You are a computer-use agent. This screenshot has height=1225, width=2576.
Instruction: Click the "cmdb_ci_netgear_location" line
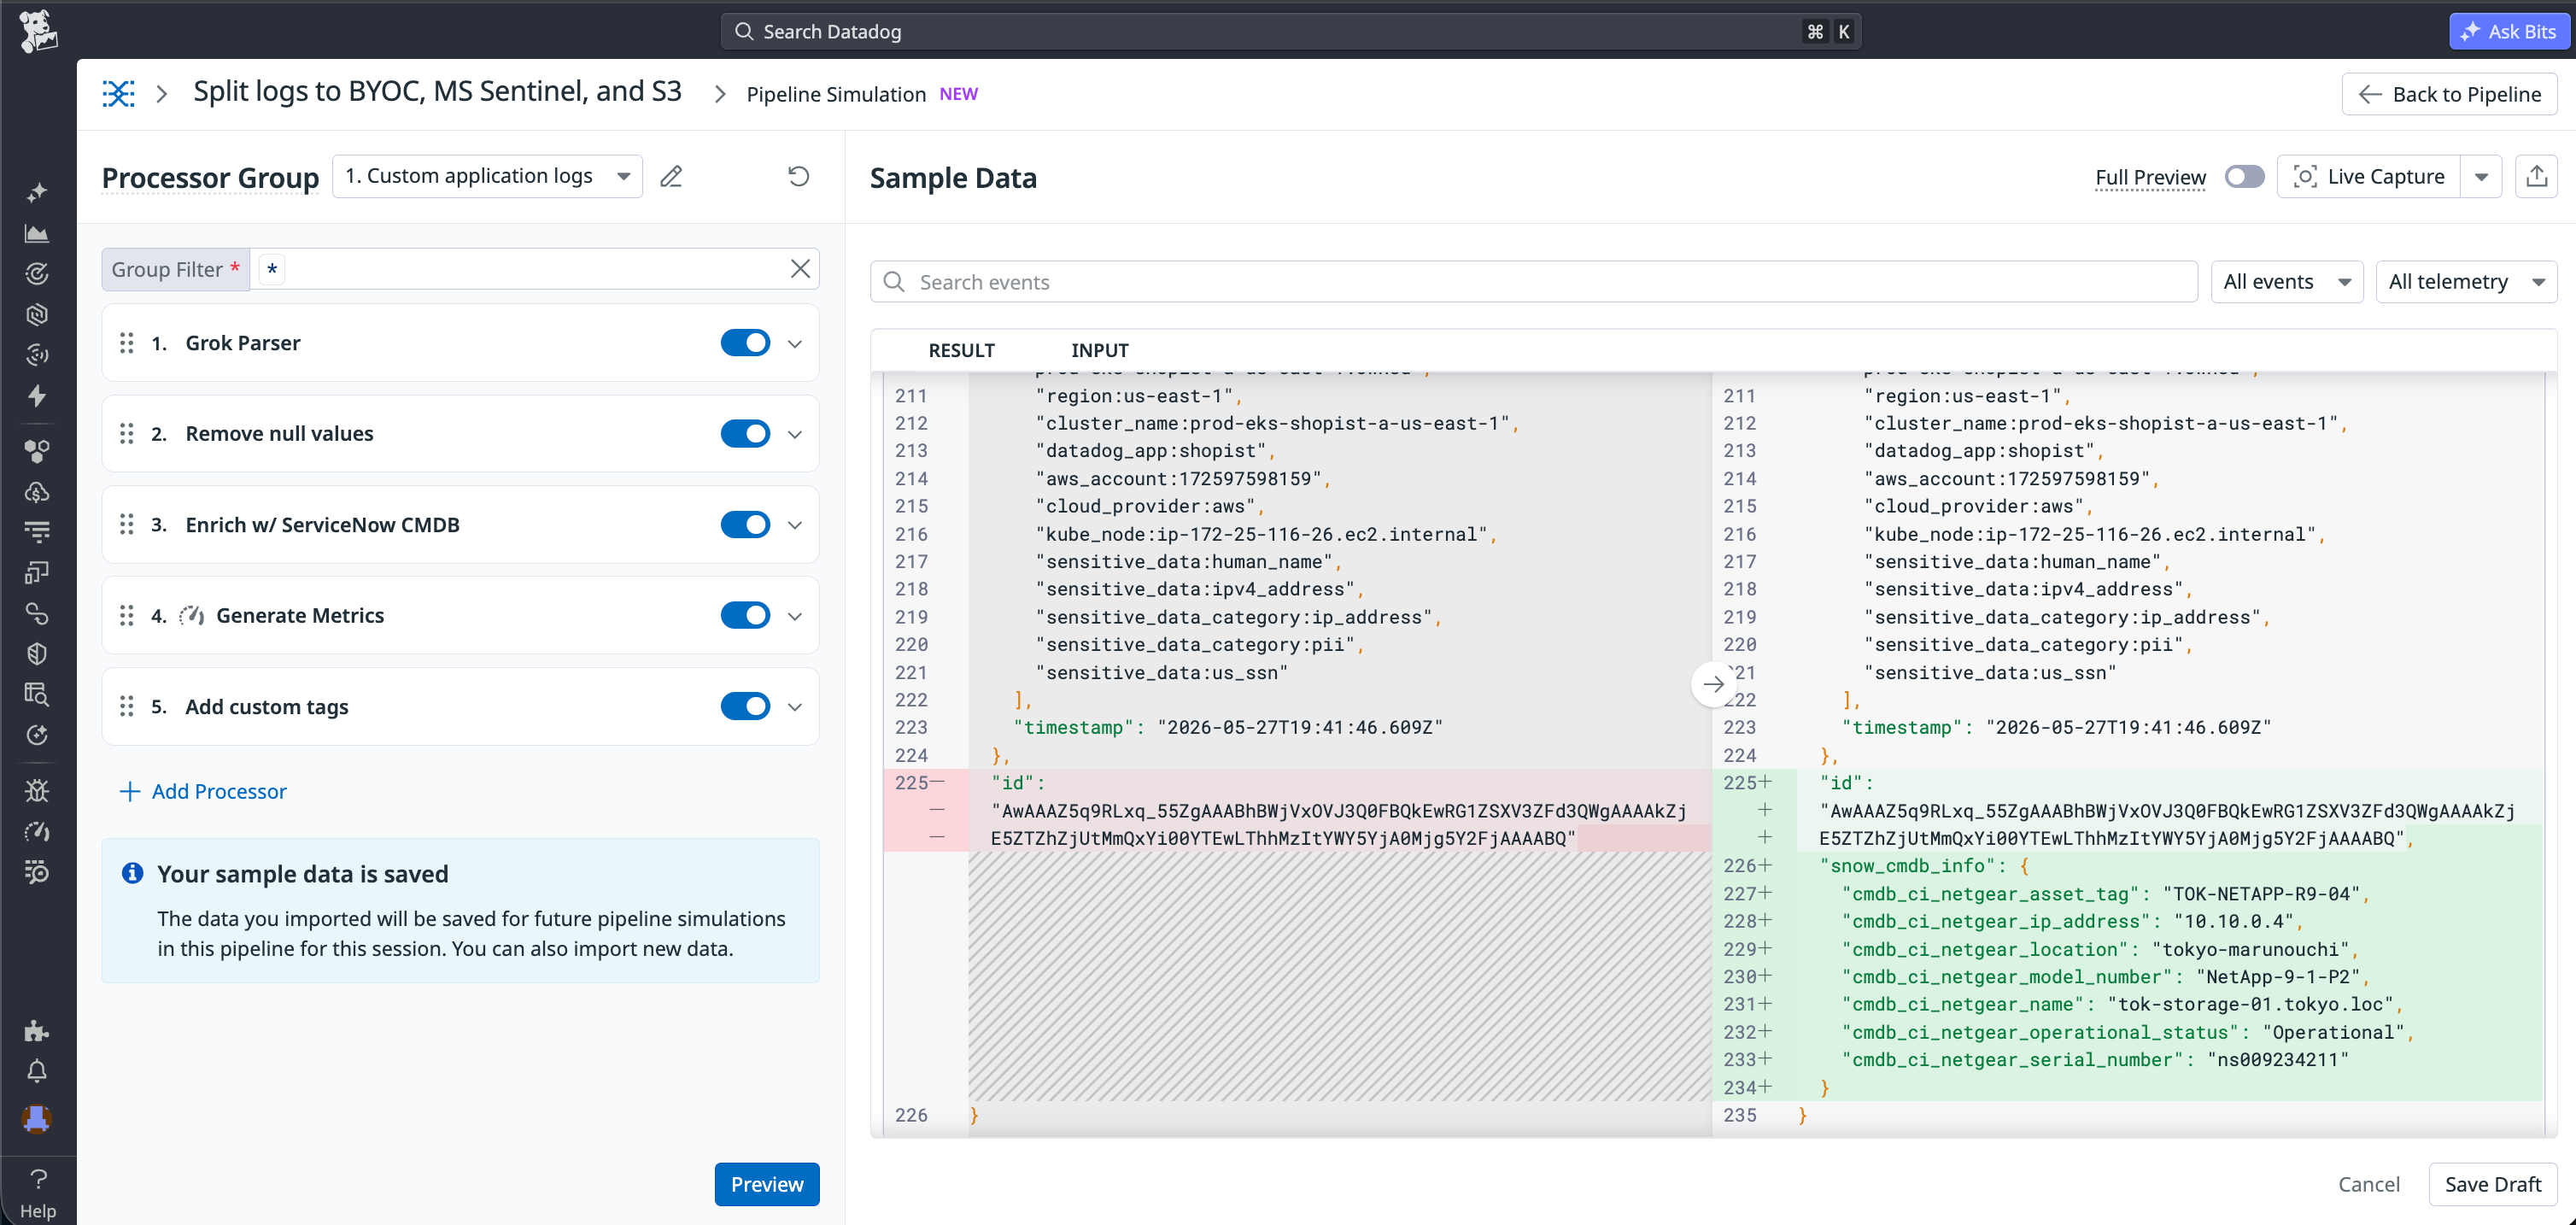tap(2101, 949)
